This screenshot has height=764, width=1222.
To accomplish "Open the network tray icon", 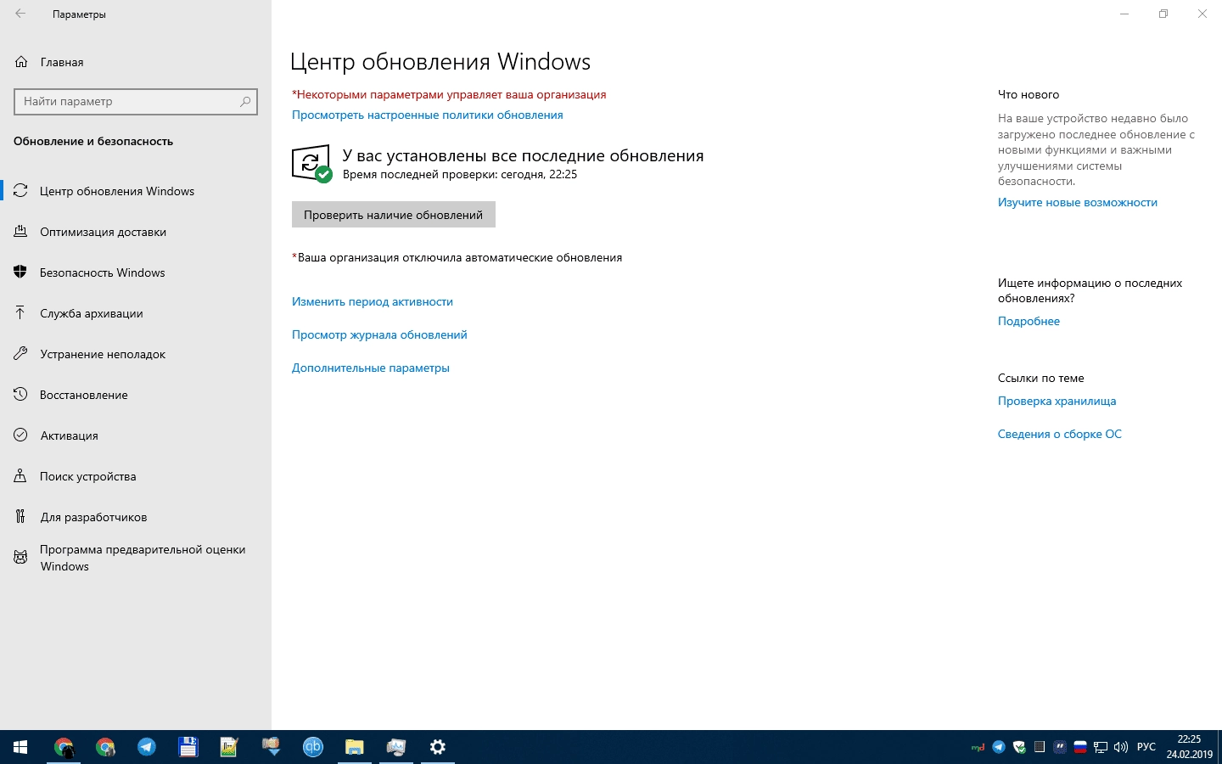I will 1101,747.
